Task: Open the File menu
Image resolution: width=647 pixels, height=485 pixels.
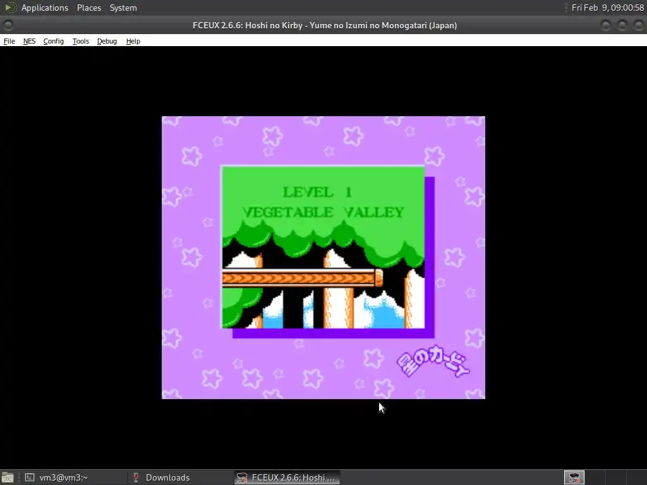Action: pos(9,41)
